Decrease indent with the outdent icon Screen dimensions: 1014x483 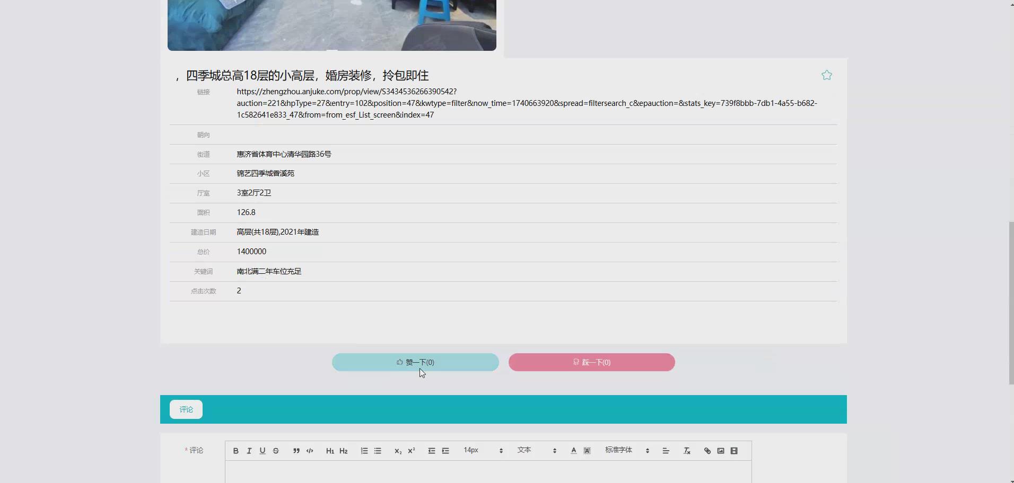coord(432,451)
